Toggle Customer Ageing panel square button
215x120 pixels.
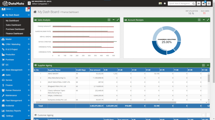pyautogui.click(x=203, y=115)
